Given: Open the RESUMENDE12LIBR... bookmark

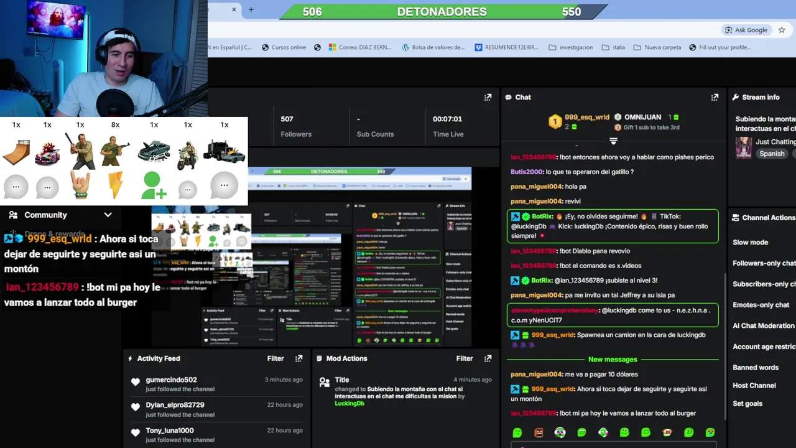Looking at the screenshot, I should coord(507,47).
